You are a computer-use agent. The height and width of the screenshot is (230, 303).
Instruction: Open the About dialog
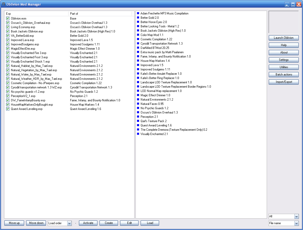point(283,52)
